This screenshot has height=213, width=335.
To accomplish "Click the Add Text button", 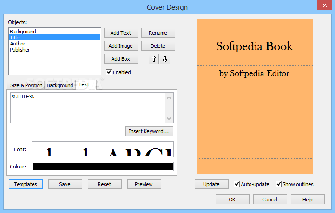I will (121, 33).
